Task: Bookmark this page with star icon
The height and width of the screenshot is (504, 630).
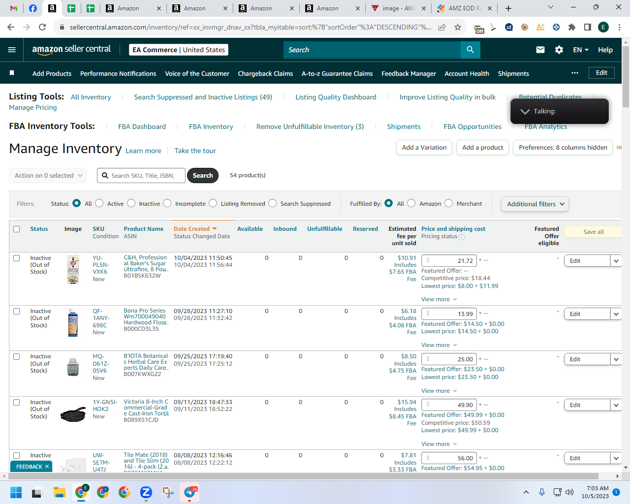Action: pyautogui.click(x=458, y=27)
